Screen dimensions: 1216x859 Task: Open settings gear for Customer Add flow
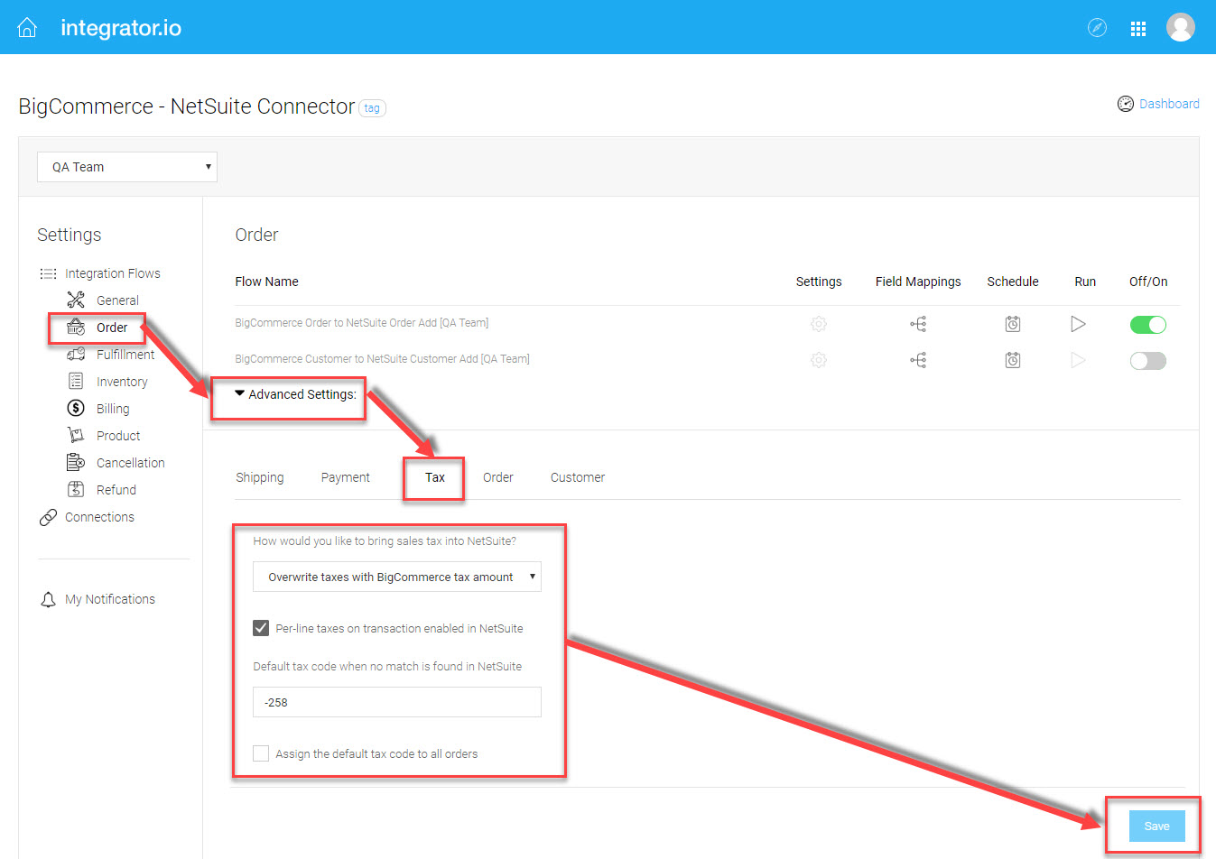point(819,360)
